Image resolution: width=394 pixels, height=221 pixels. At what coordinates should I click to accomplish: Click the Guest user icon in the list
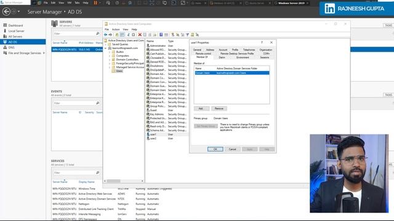(148, 110)
